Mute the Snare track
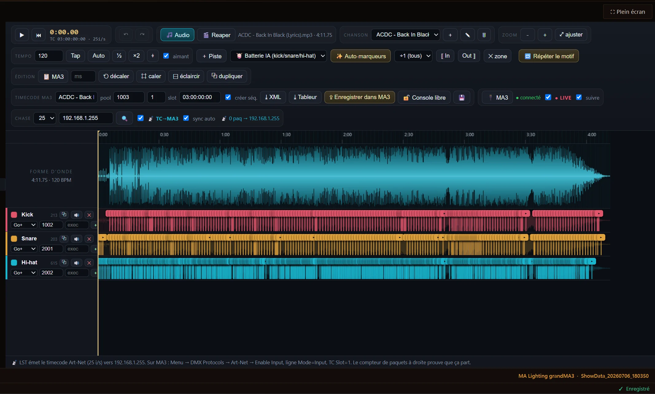 pos(76,239)
